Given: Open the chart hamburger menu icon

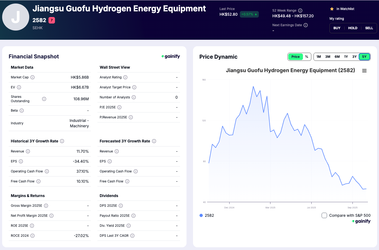Looking at the screenshot, I should pos(364,70).
